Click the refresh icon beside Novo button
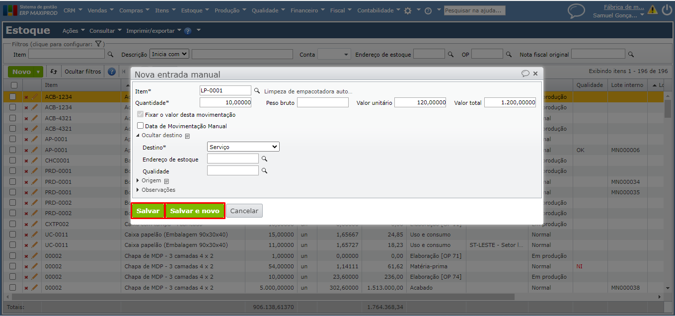Viewport: 675px width, 316px height. click(54, 72)
